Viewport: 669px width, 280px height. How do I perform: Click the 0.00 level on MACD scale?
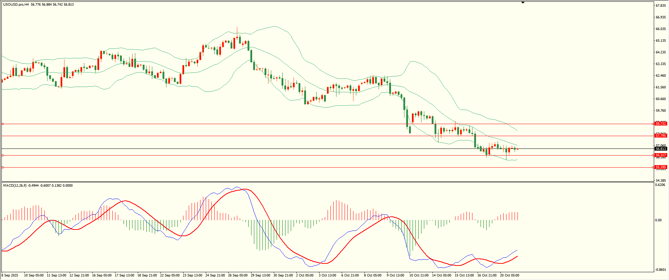point(658,220)
